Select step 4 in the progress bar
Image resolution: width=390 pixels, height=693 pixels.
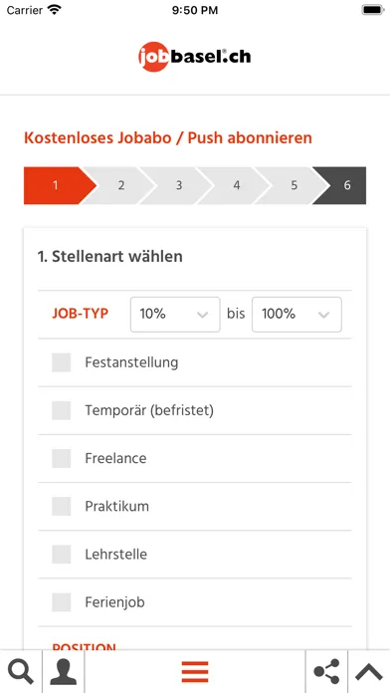237,185
